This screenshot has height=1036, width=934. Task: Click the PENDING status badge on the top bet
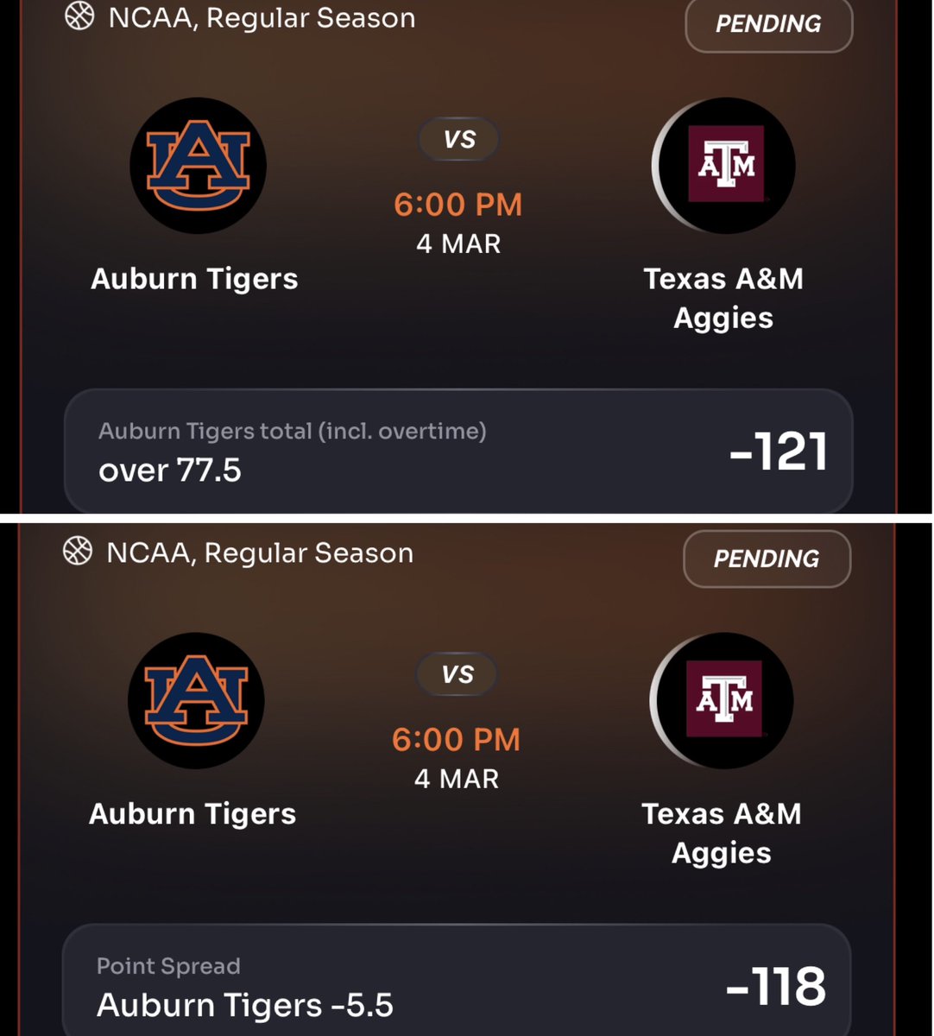click(x=768, y=23)
